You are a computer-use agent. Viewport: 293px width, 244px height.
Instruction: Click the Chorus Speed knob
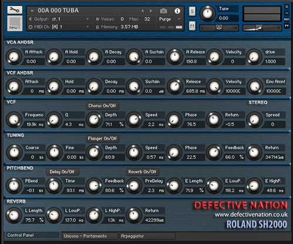[x=134, y=120]
